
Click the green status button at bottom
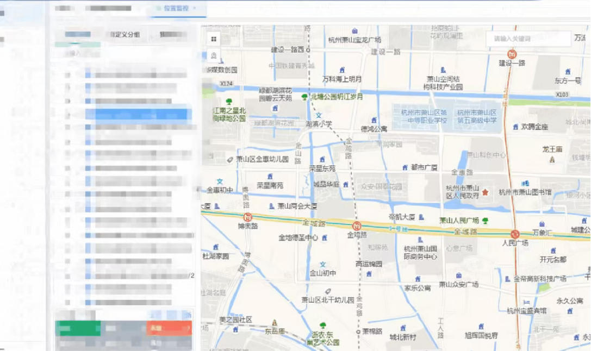(x=78, y=328)
